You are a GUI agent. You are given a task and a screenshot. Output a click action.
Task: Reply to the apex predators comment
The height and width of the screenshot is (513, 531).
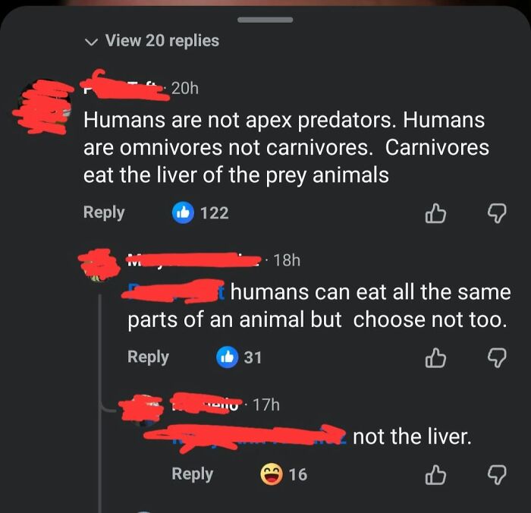pyautogui.click(x=104, y=212)
